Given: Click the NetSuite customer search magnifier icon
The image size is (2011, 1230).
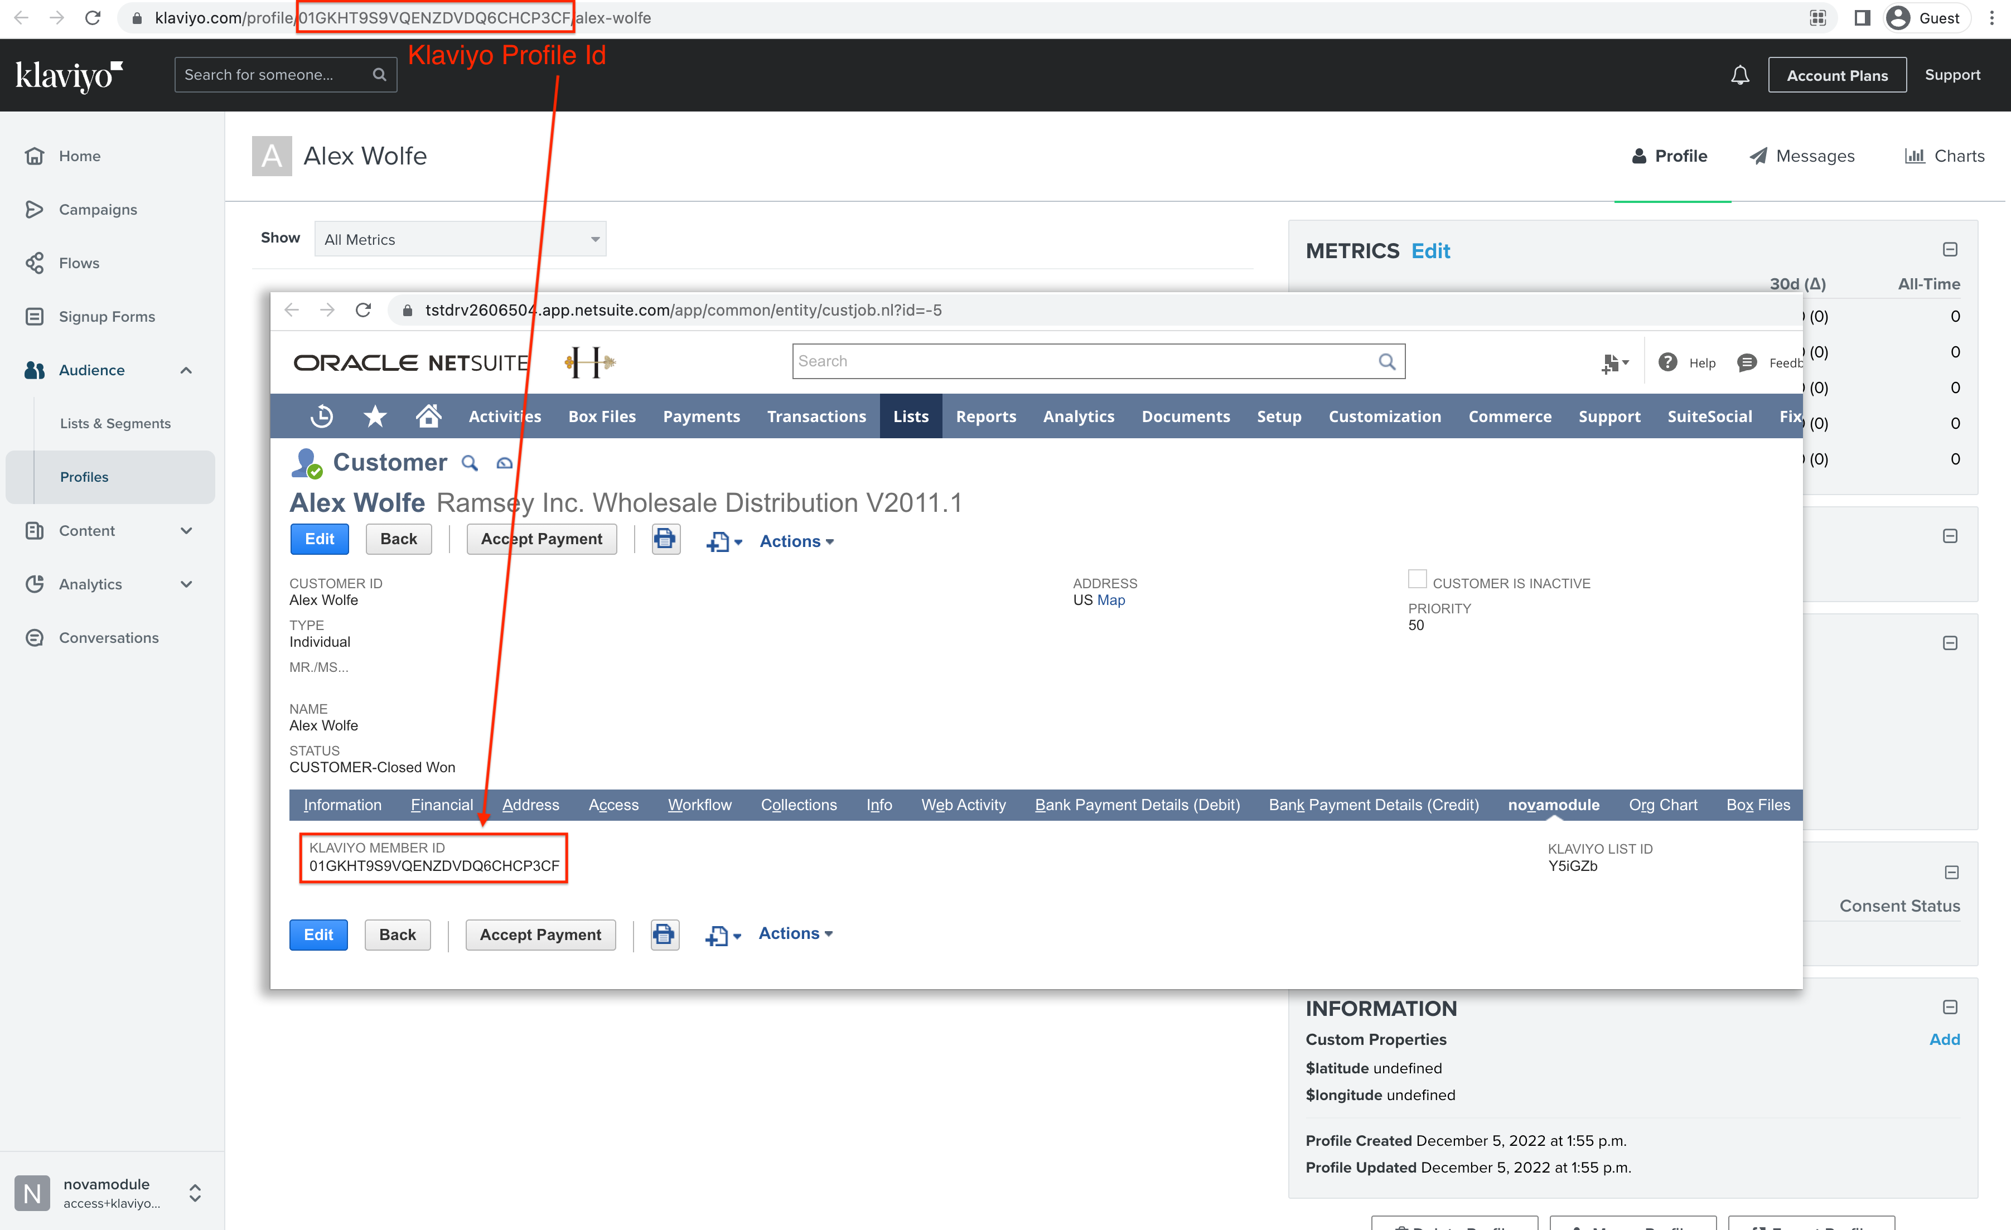Looking at the screenshot, I should point(469,463).
